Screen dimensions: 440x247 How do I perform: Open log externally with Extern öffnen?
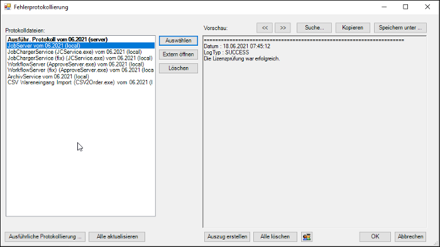tap(178, 55)
